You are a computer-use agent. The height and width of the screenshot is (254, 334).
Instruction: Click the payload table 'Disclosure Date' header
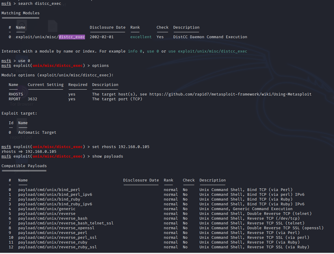point(141,180)
